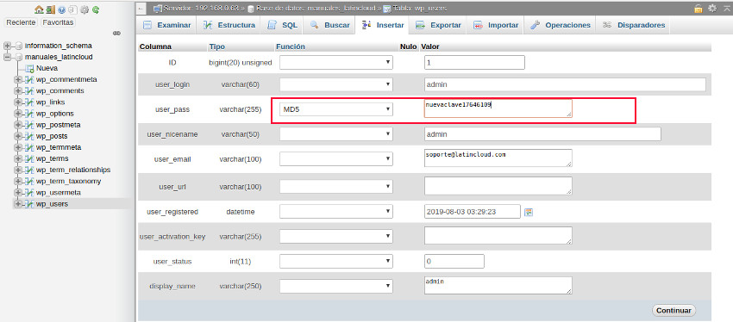Click the wp_posts table icon in tree
The width and height of the screenshot is (733, 322).
pos(29,136)
